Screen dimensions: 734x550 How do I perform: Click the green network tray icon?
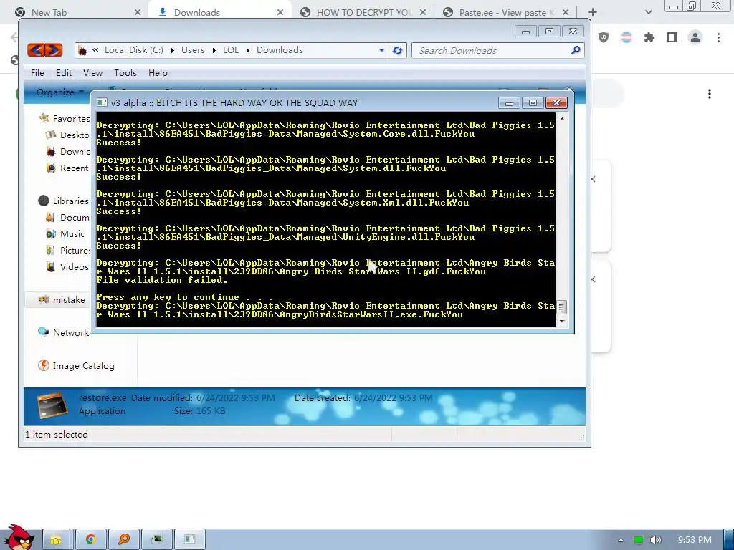(639, 540)
